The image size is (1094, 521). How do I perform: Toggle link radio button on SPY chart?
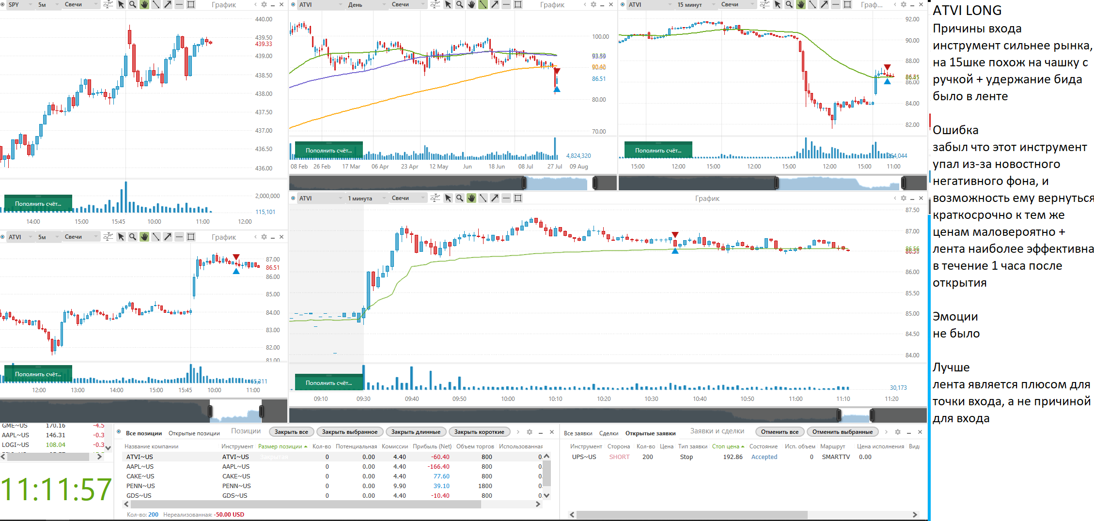point(2,4)
